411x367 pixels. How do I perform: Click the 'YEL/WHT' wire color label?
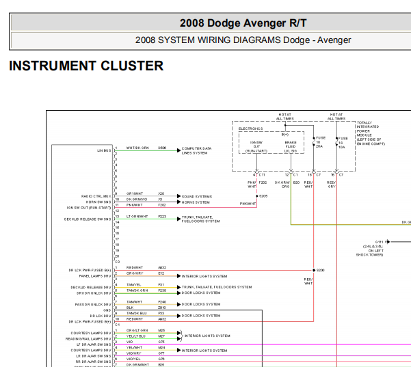pos(134,348)
